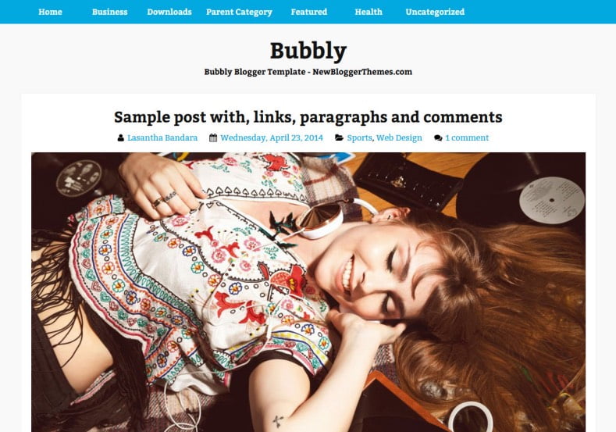This screenshot has height=432, width=616.
Task: Click the folder categories icon
Action: 339,137
